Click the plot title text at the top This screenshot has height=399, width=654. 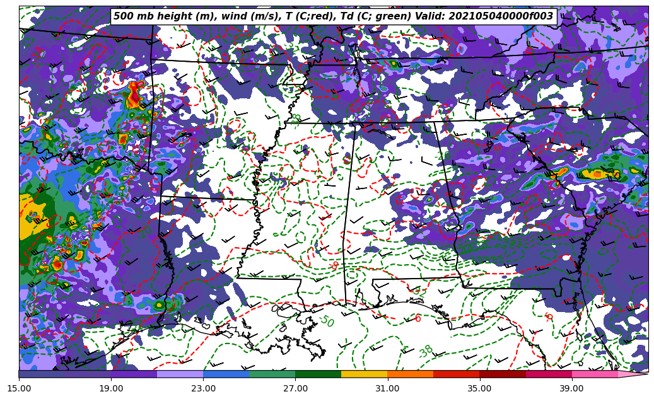[x=333, y=16]
